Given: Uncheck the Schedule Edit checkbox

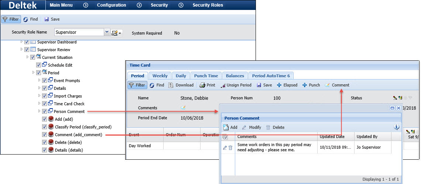Looking at the screenshot, I should pos(39,65).
